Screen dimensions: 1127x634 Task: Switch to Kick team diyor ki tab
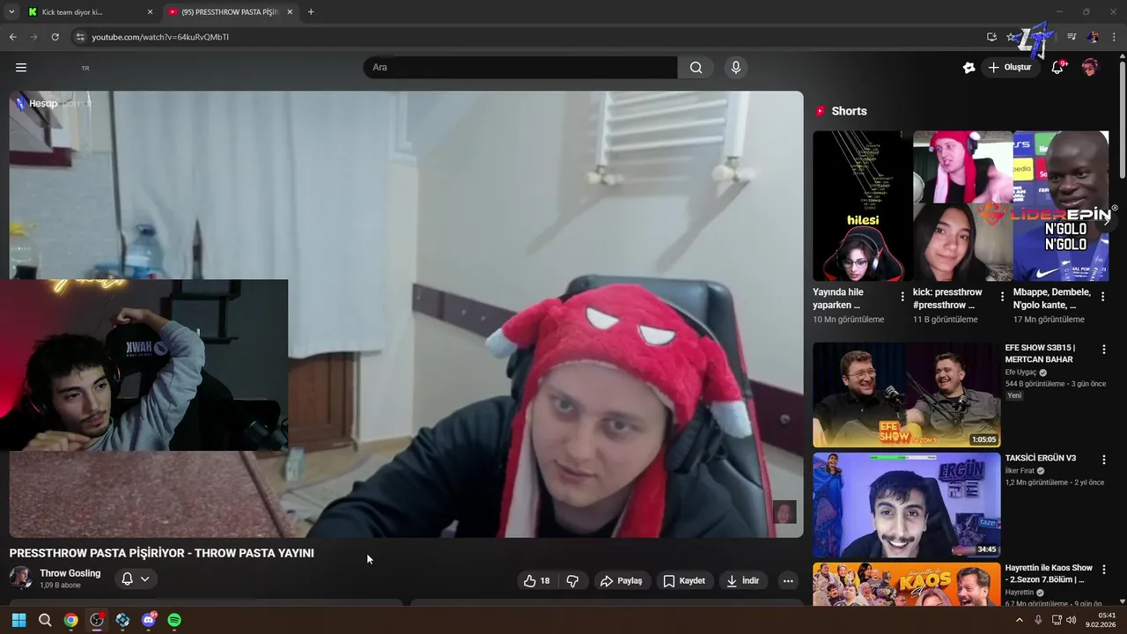click(x=88, y=12)
